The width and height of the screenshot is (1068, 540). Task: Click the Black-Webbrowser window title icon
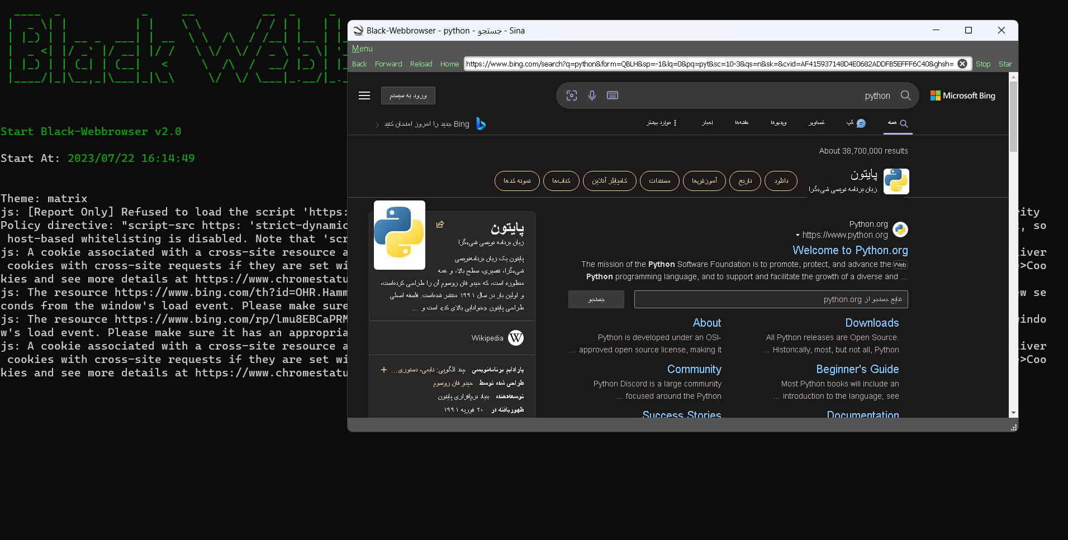[358, 31]
